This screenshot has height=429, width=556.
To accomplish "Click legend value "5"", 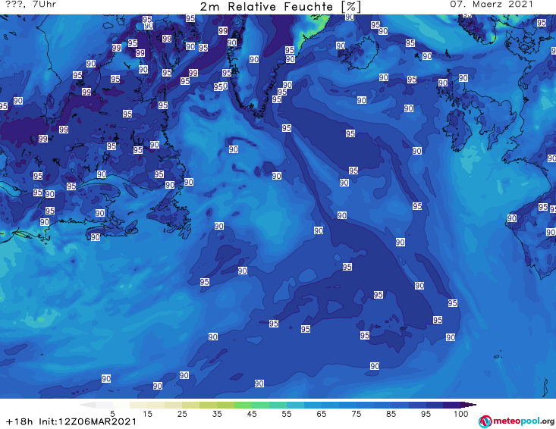I will 112,414.
